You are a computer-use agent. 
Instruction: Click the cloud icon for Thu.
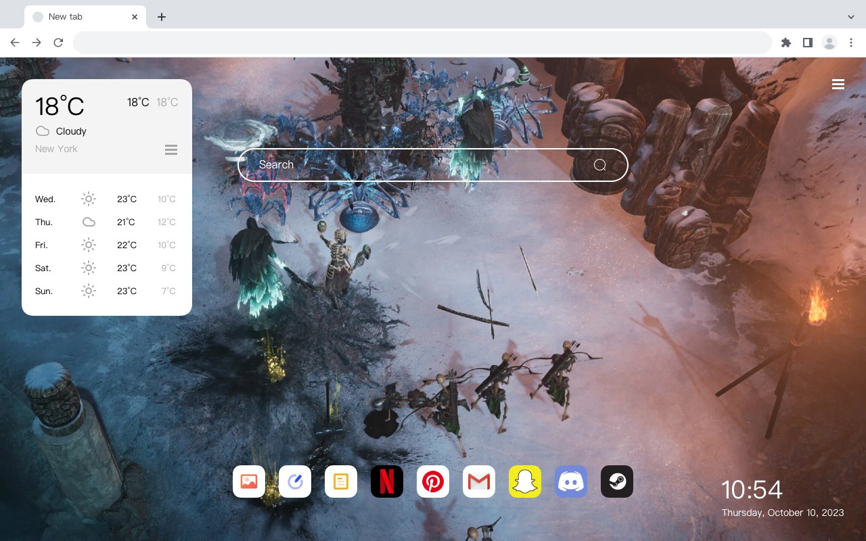click(x=89, y=222)
